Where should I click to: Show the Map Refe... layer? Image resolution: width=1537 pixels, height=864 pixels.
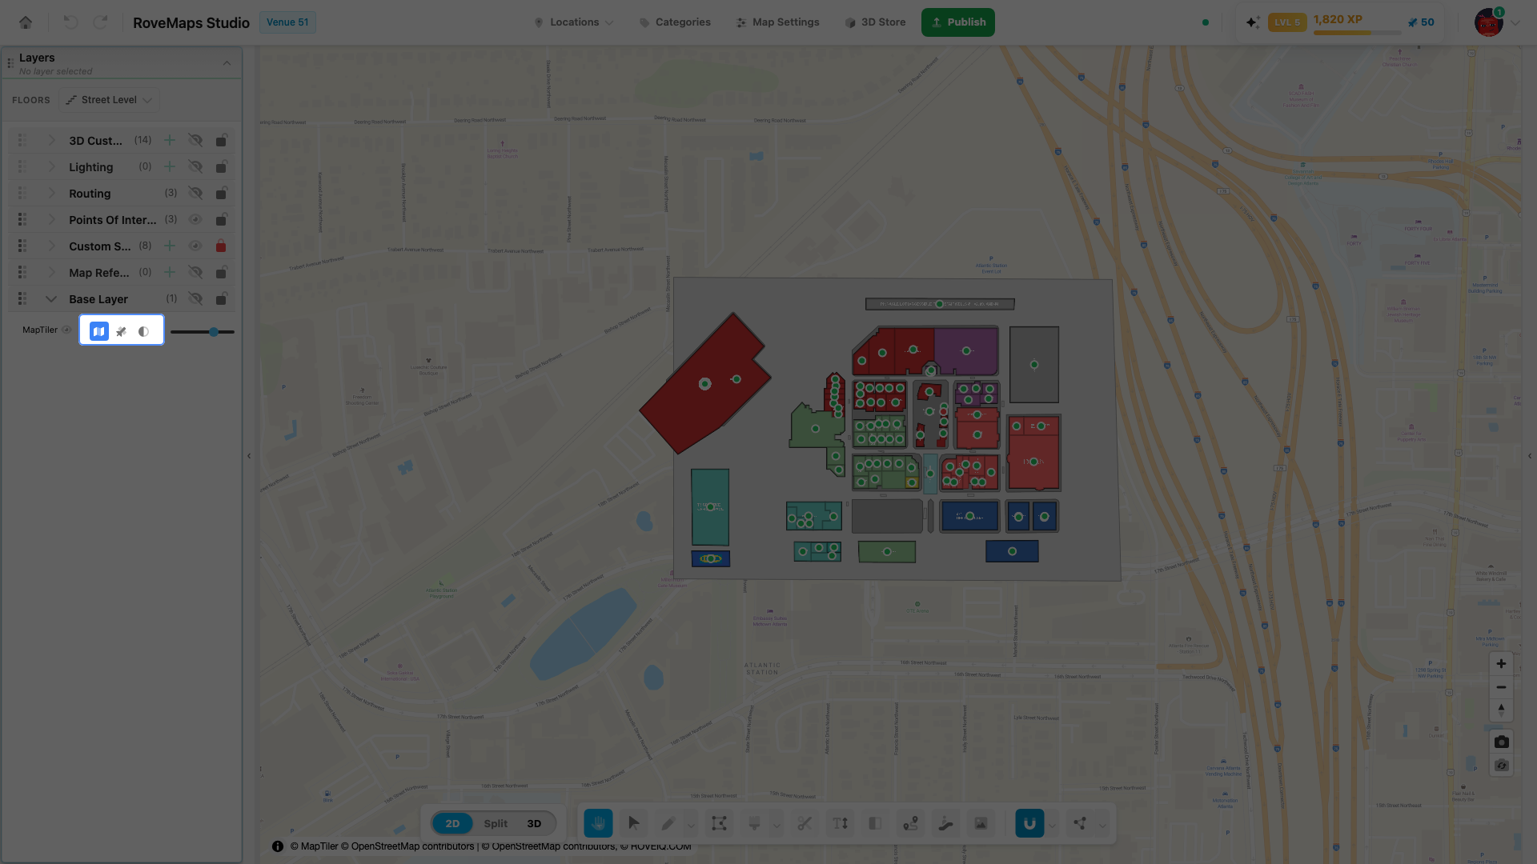pos(195,273)
